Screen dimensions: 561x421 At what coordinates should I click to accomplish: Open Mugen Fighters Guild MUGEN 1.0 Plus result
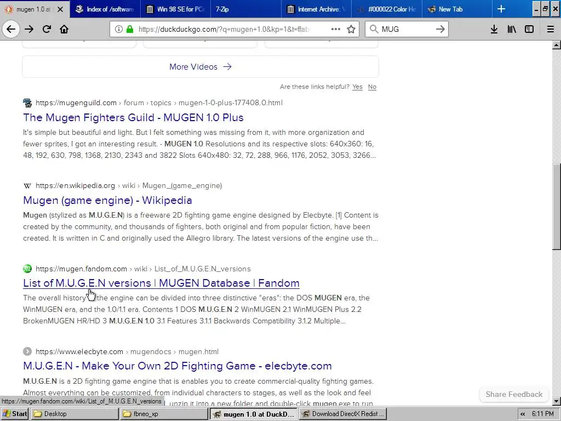pyautogui.click(x=133, y=117)
